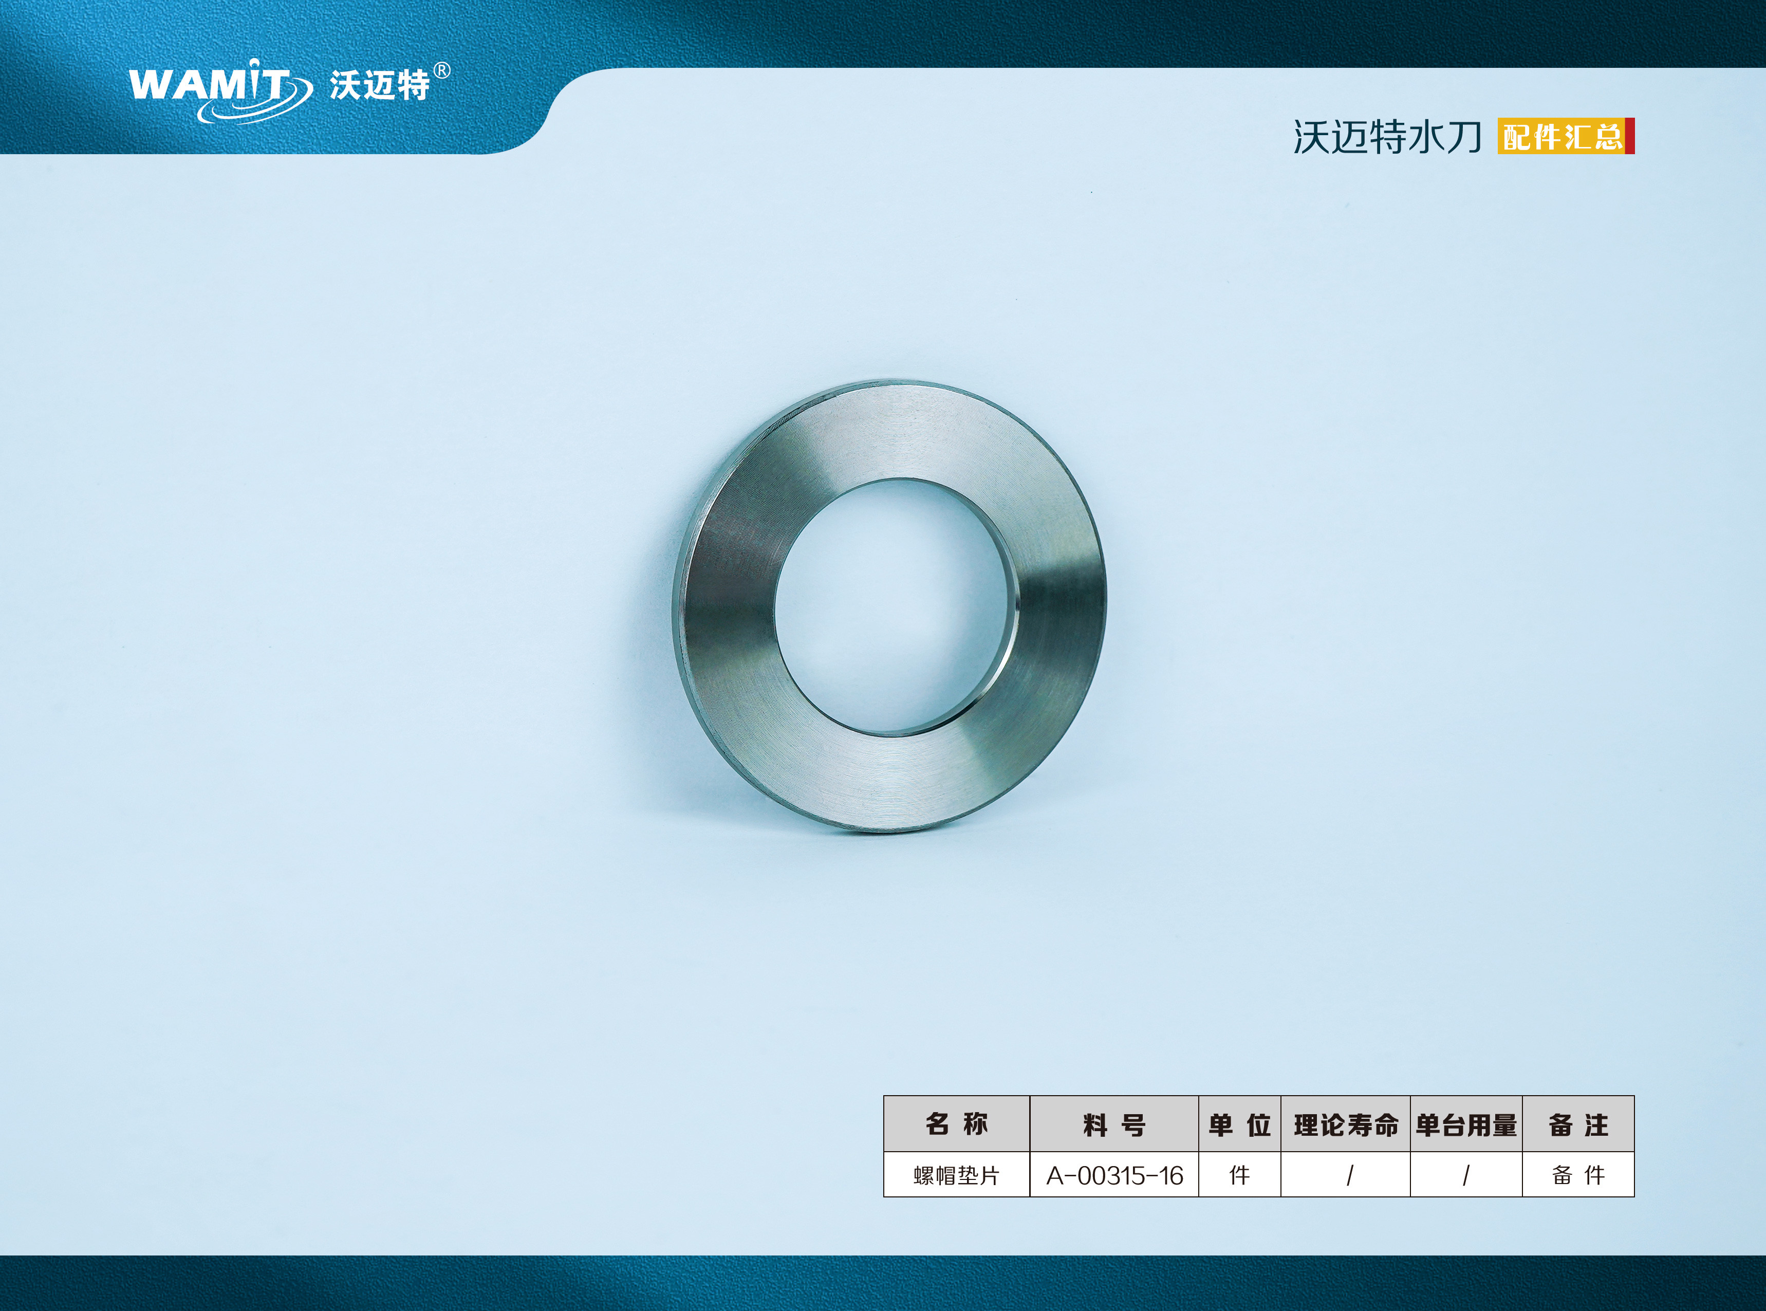This screenshot has height=1311, width=1766.
Task: Click the 螺帽垫片 cell
Action: [x=957, y=1175]
